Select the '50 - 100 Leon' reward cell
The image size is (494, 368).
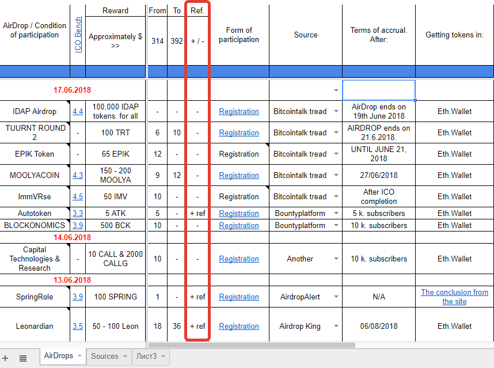coord(115,326)
